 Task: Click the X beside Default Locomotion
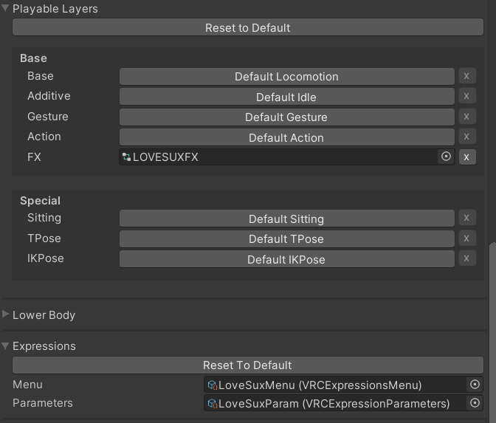pyautogui.click(x=467, y=76)
